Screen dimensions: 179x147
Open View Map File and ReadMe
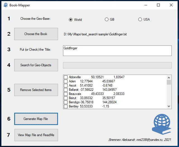(36, 135)
